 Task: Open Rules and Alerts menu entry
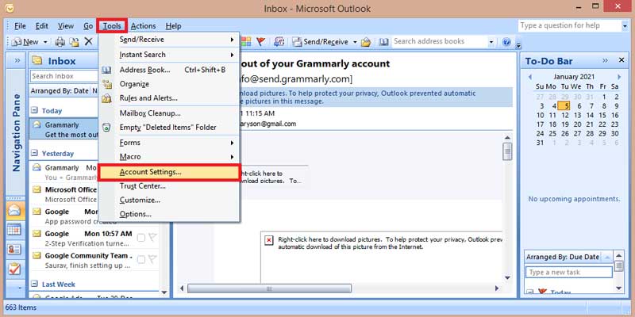[x=169, y=98]
